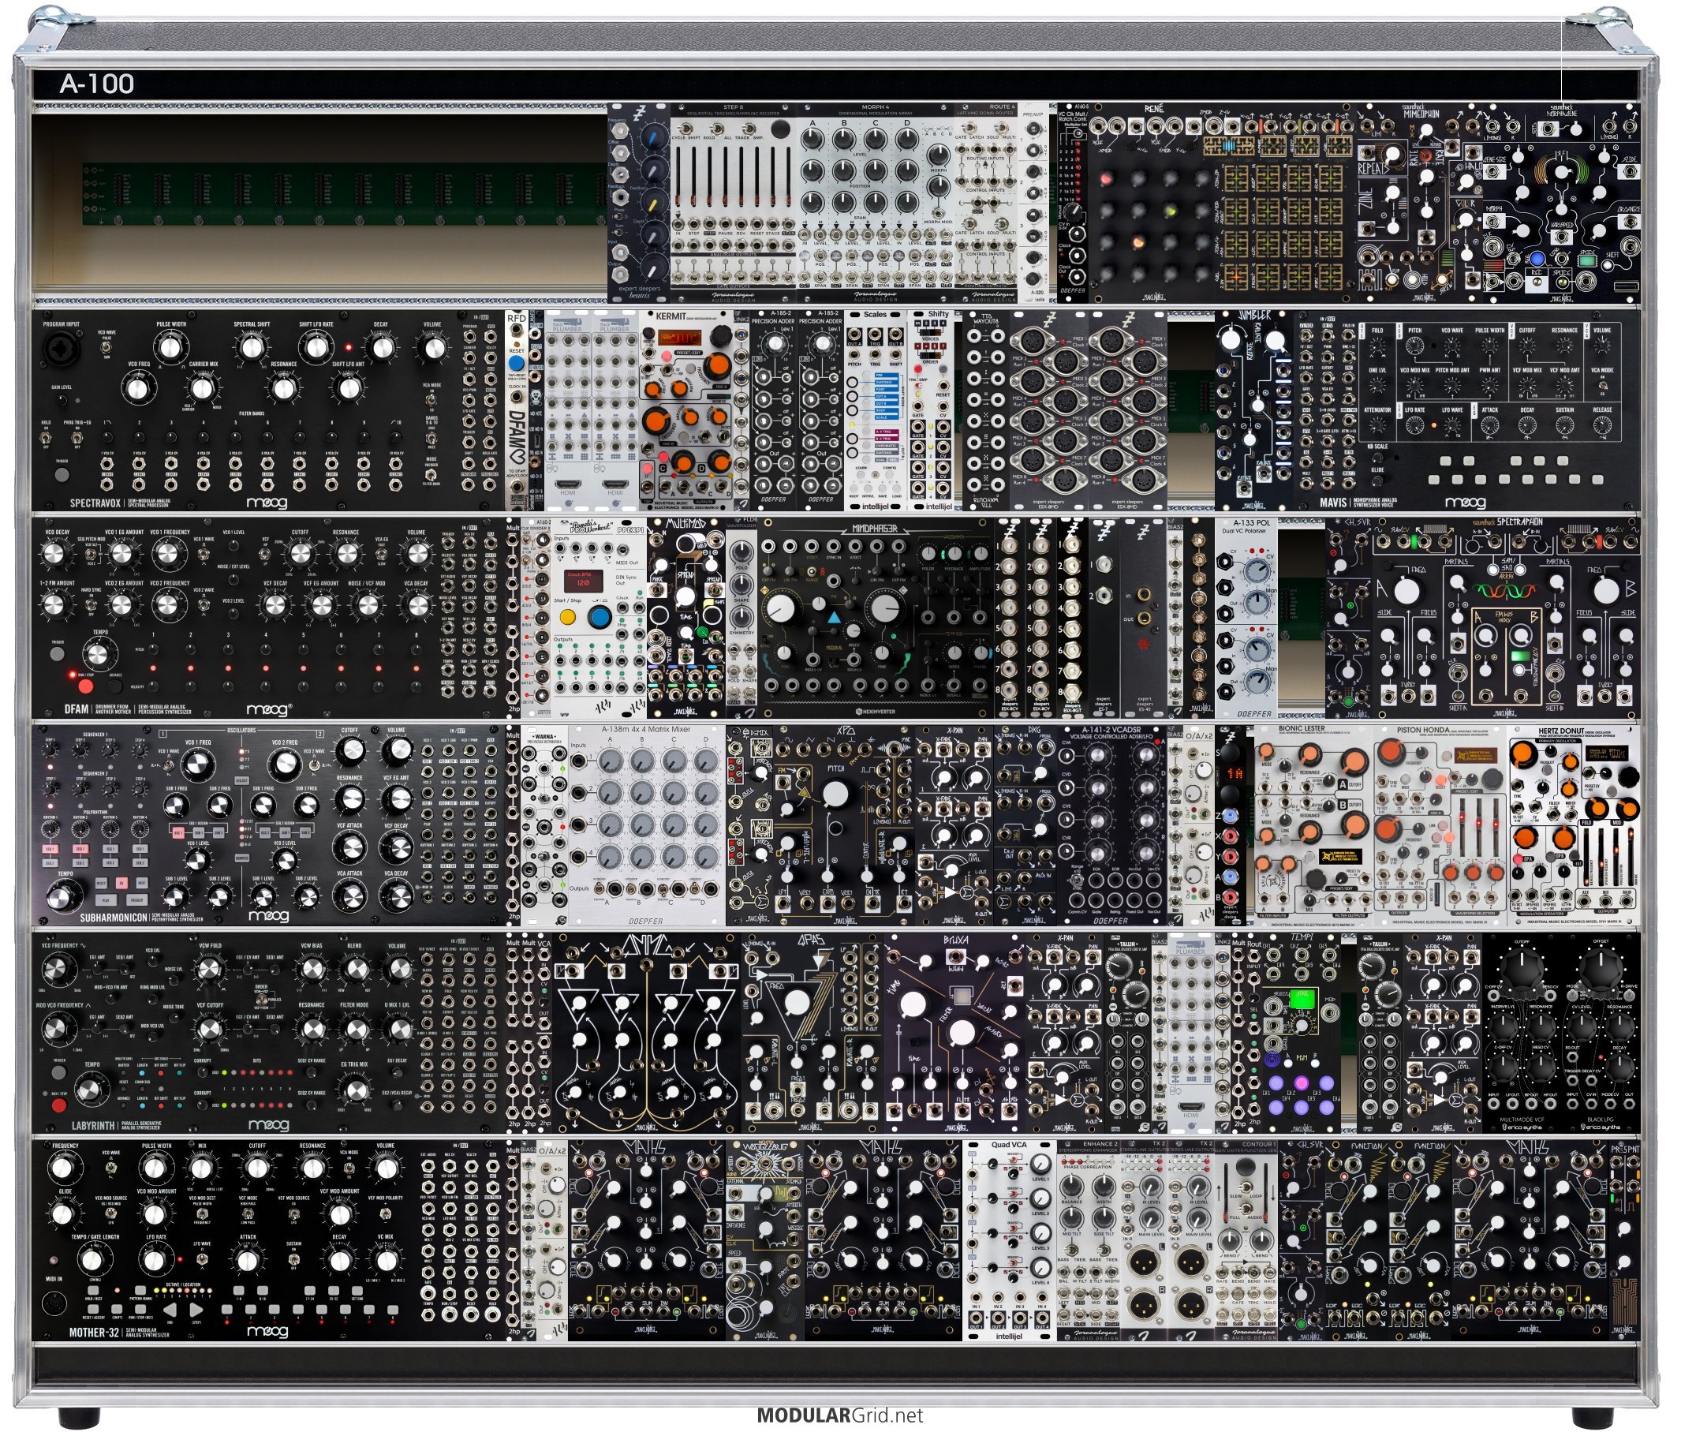Select the TEMPI clock module with purple buttons
The image size is (1681, 1432).
(x=1302, y=1033)
